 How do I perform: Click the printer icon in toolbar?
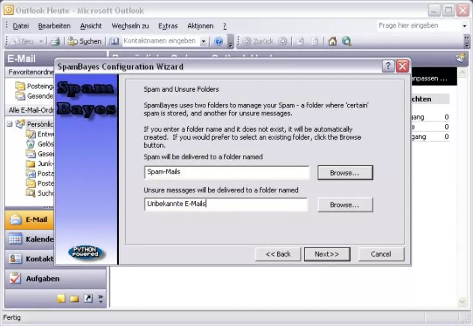coord(55,41)
